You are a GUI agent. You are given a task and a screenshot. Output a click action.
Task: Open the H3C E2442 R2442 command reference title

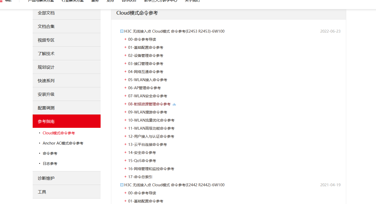[174, 185]
